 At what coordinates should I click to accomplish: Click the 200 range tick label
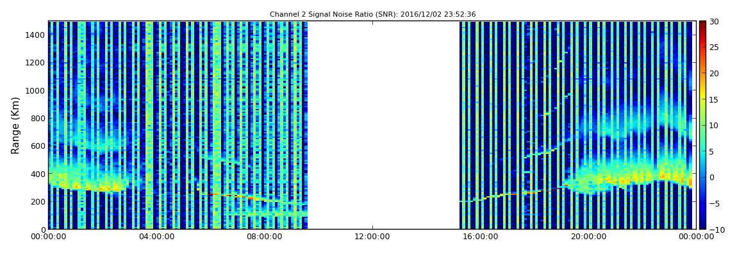coord(38,202)
